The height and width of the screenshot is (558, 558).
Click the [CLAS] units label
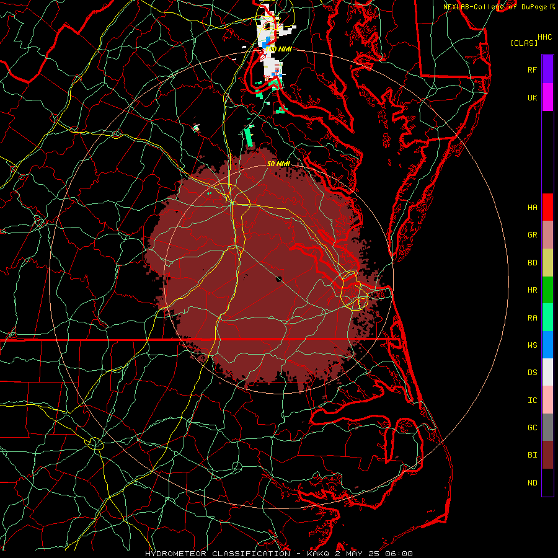[524, 43]
